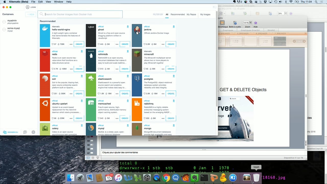The height and width of the screenshot is (184, 327).
Task: Open the Trash in the Dock
Action: pos(256,178)
